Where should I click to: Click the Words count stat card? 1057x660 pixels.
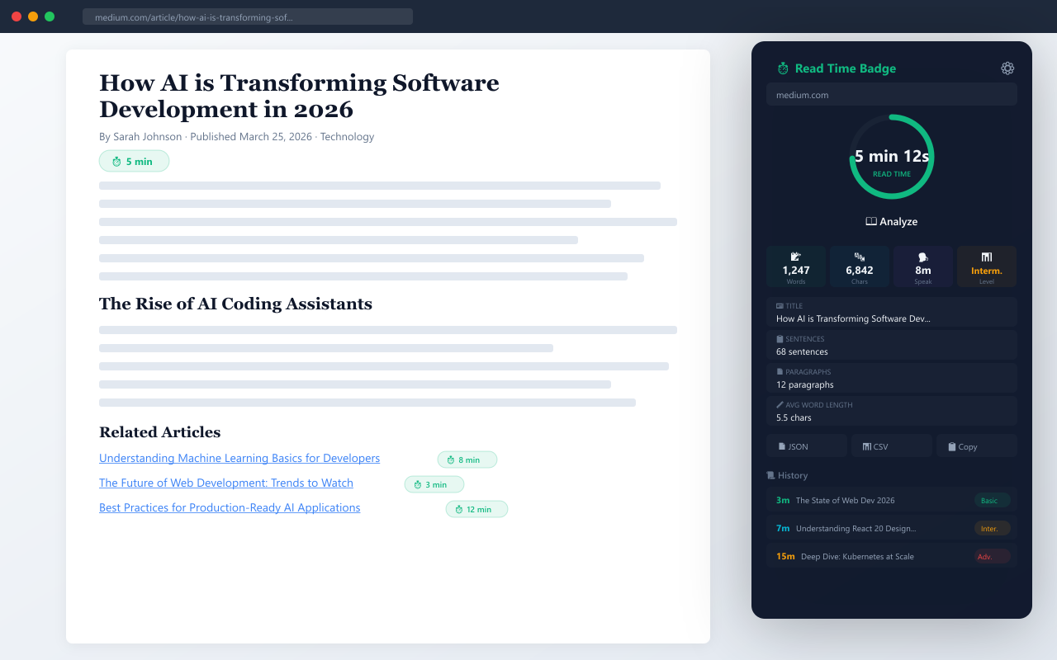(796, 266)
